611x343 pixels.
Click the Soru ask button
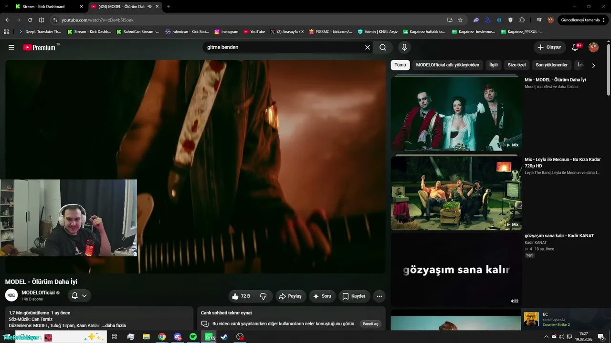[x=322, y=296]
